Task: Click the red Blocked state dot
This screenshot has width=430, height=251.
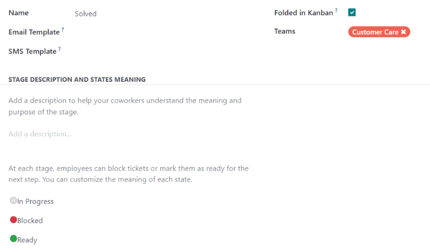Action: click(x=13, y=220)
